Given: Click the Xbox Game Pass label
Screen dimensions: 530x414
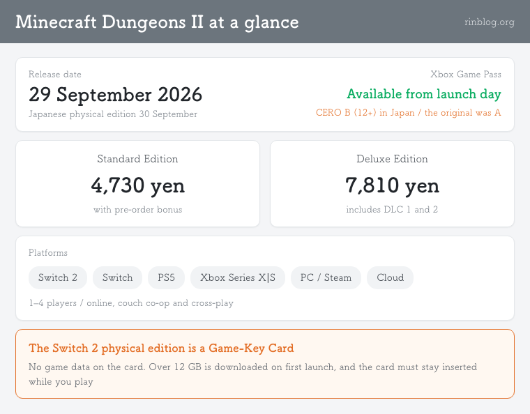Looking at the screenshot, I should coord(466,75).
